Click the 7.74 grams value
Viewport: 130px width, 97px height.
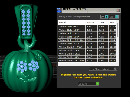[x=89, y=44]
